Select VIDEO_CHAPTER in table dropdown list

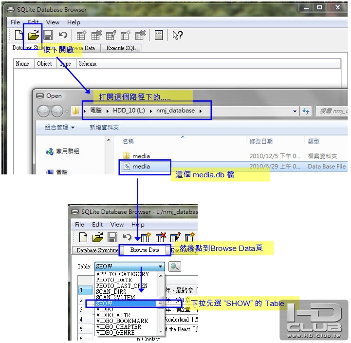tap(119, 327)
